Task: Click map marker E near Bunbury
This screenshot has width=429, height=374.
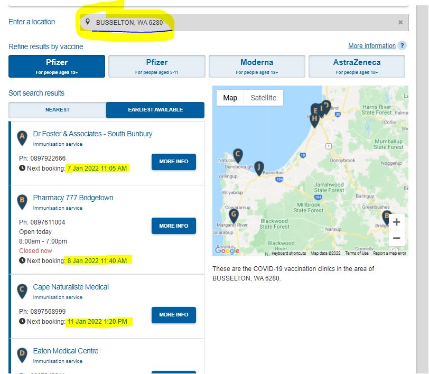Action: coord(315,110)
